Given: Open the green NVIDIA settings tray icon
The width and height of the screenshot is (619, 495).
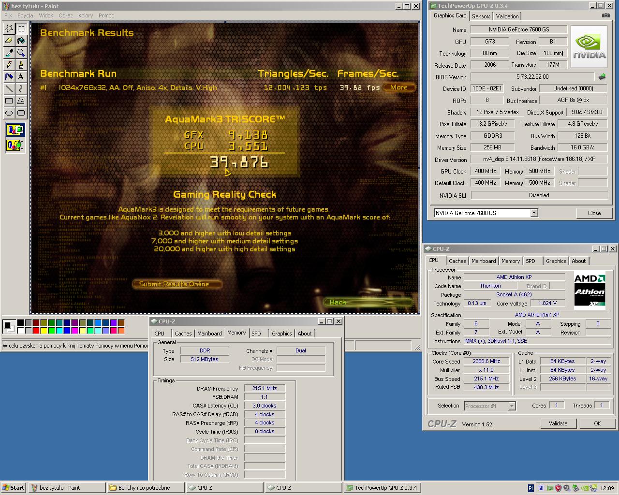Looking at the screenshot, I should click(584, 488).
